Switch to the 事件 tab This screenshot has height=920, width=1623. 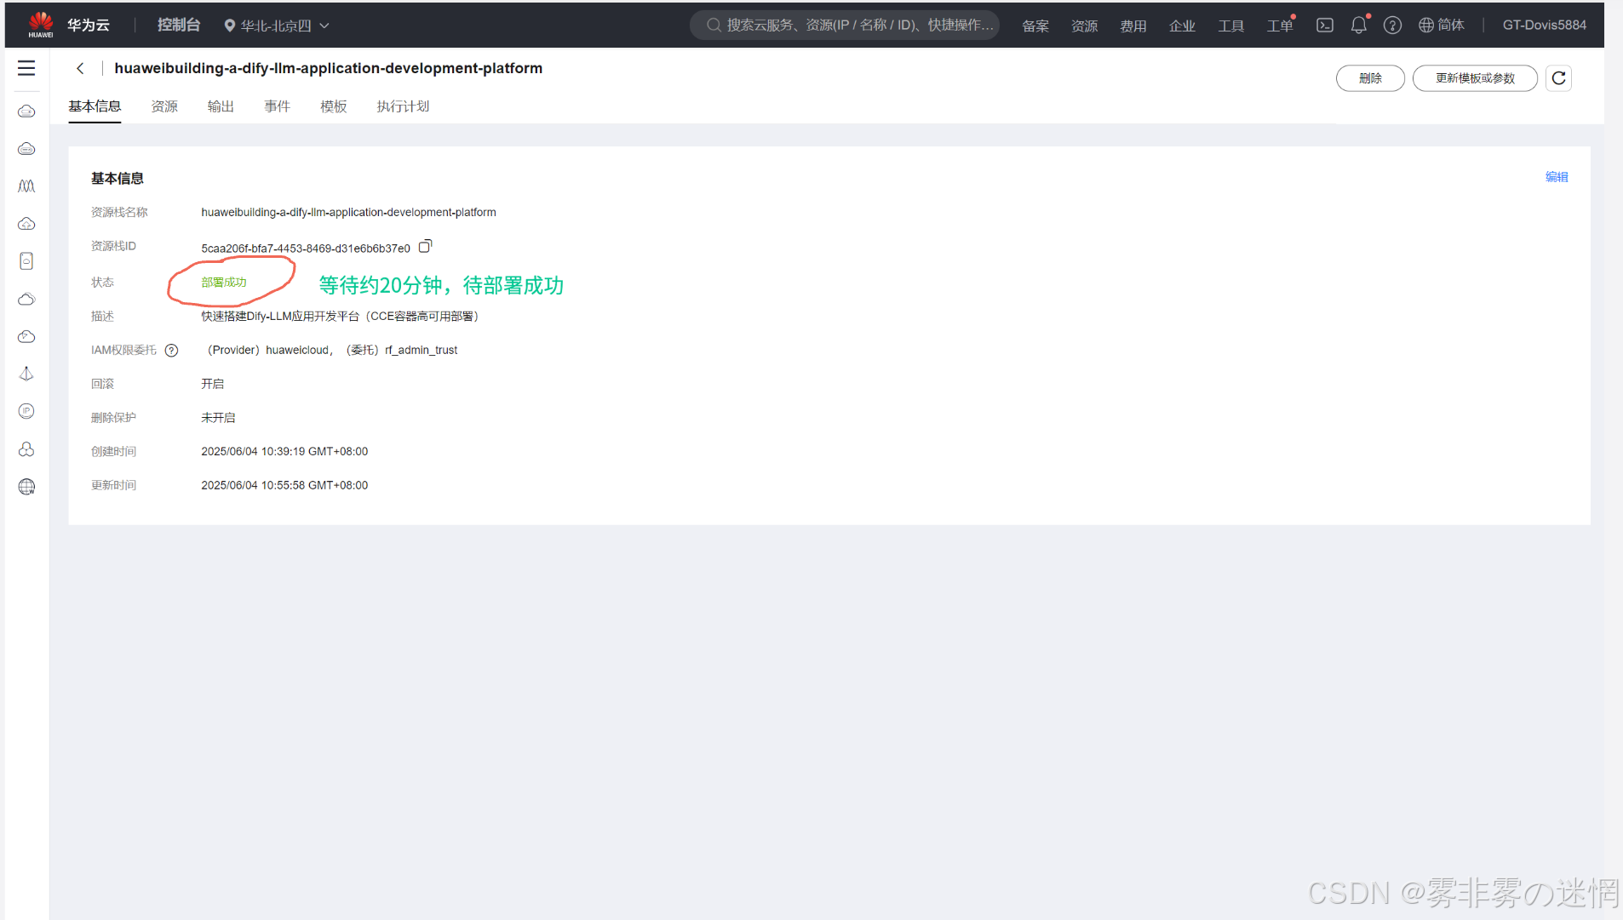coord(278,106)
